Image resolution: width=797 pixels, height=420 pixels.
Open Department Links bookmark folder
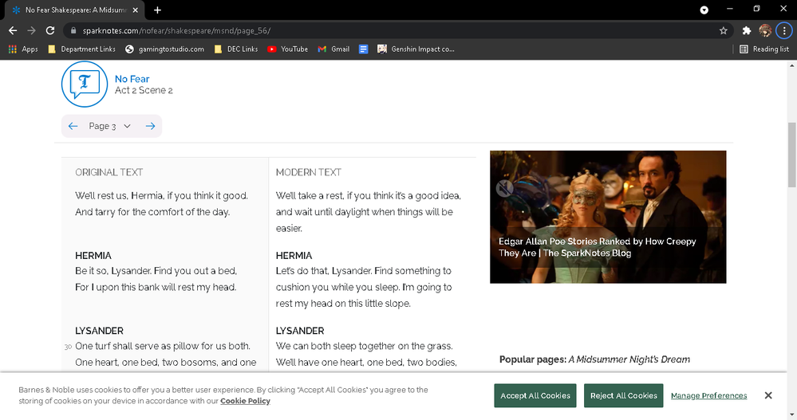(x=81, y=49)
